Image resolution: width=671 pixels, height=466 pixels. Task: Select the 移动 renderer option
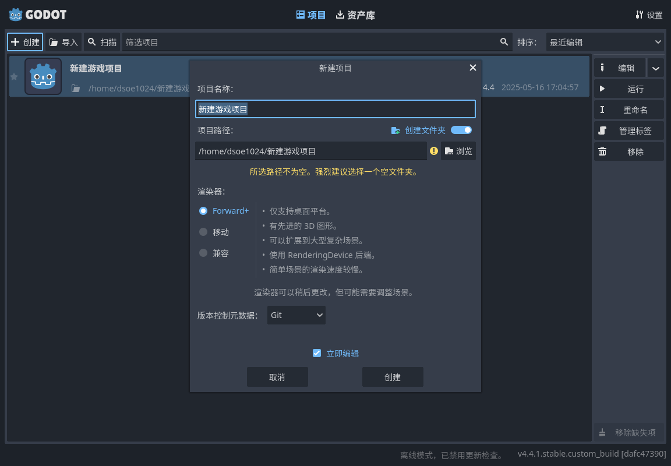coord(214,232)
